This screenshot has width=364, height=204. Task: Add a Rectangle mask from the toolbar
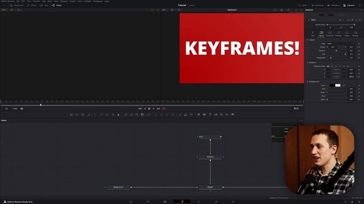tap(155, 114)
